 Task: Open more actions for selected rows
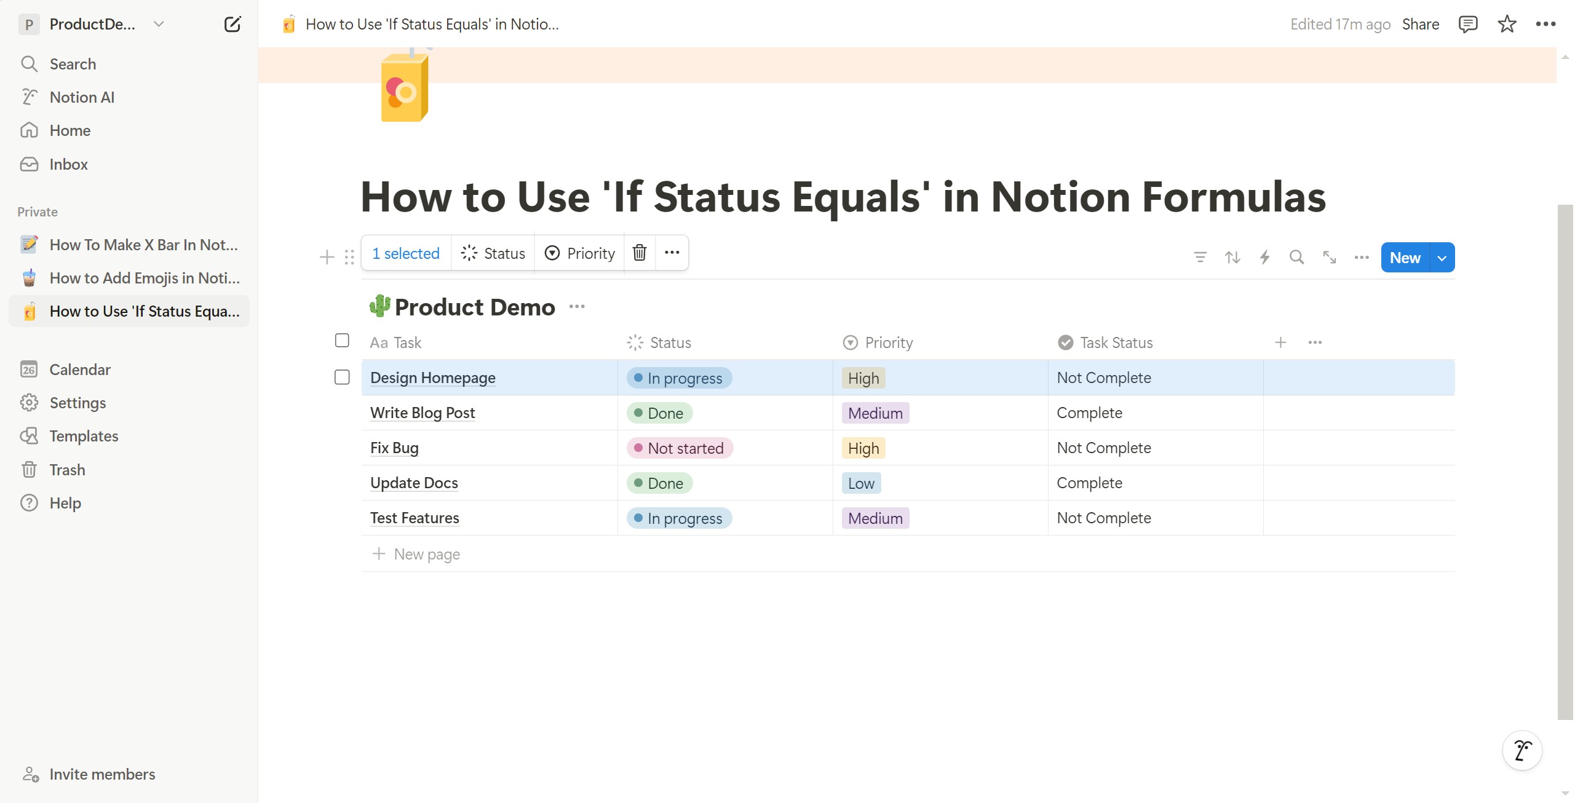click(x=672, y=253)
